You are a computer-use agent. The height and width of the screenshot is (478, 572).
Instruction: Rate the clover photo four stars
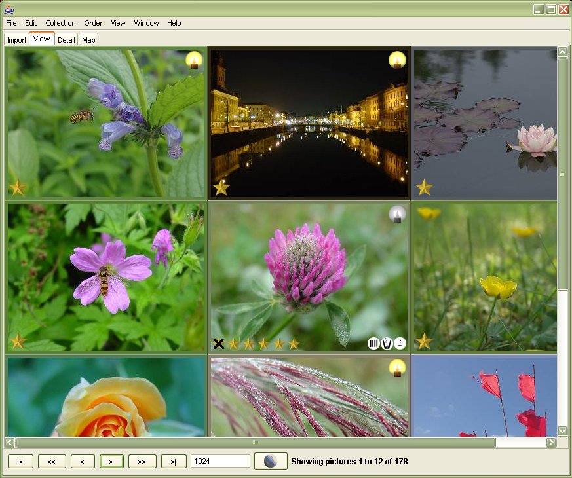tap(279, 344)
